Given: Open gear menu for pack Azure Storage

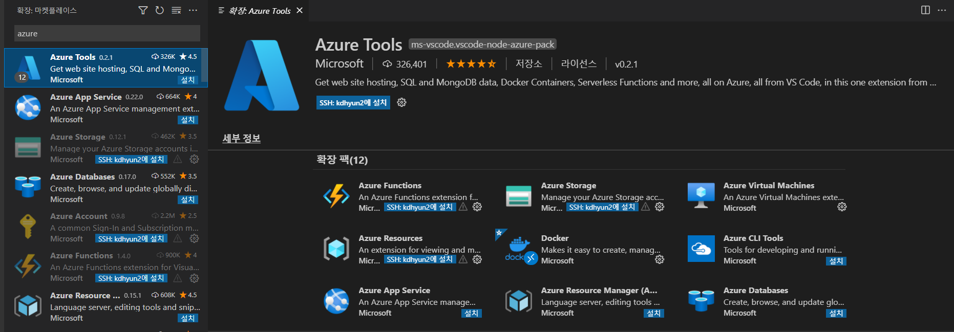Looking at the screenshot, I should point(660,207).
